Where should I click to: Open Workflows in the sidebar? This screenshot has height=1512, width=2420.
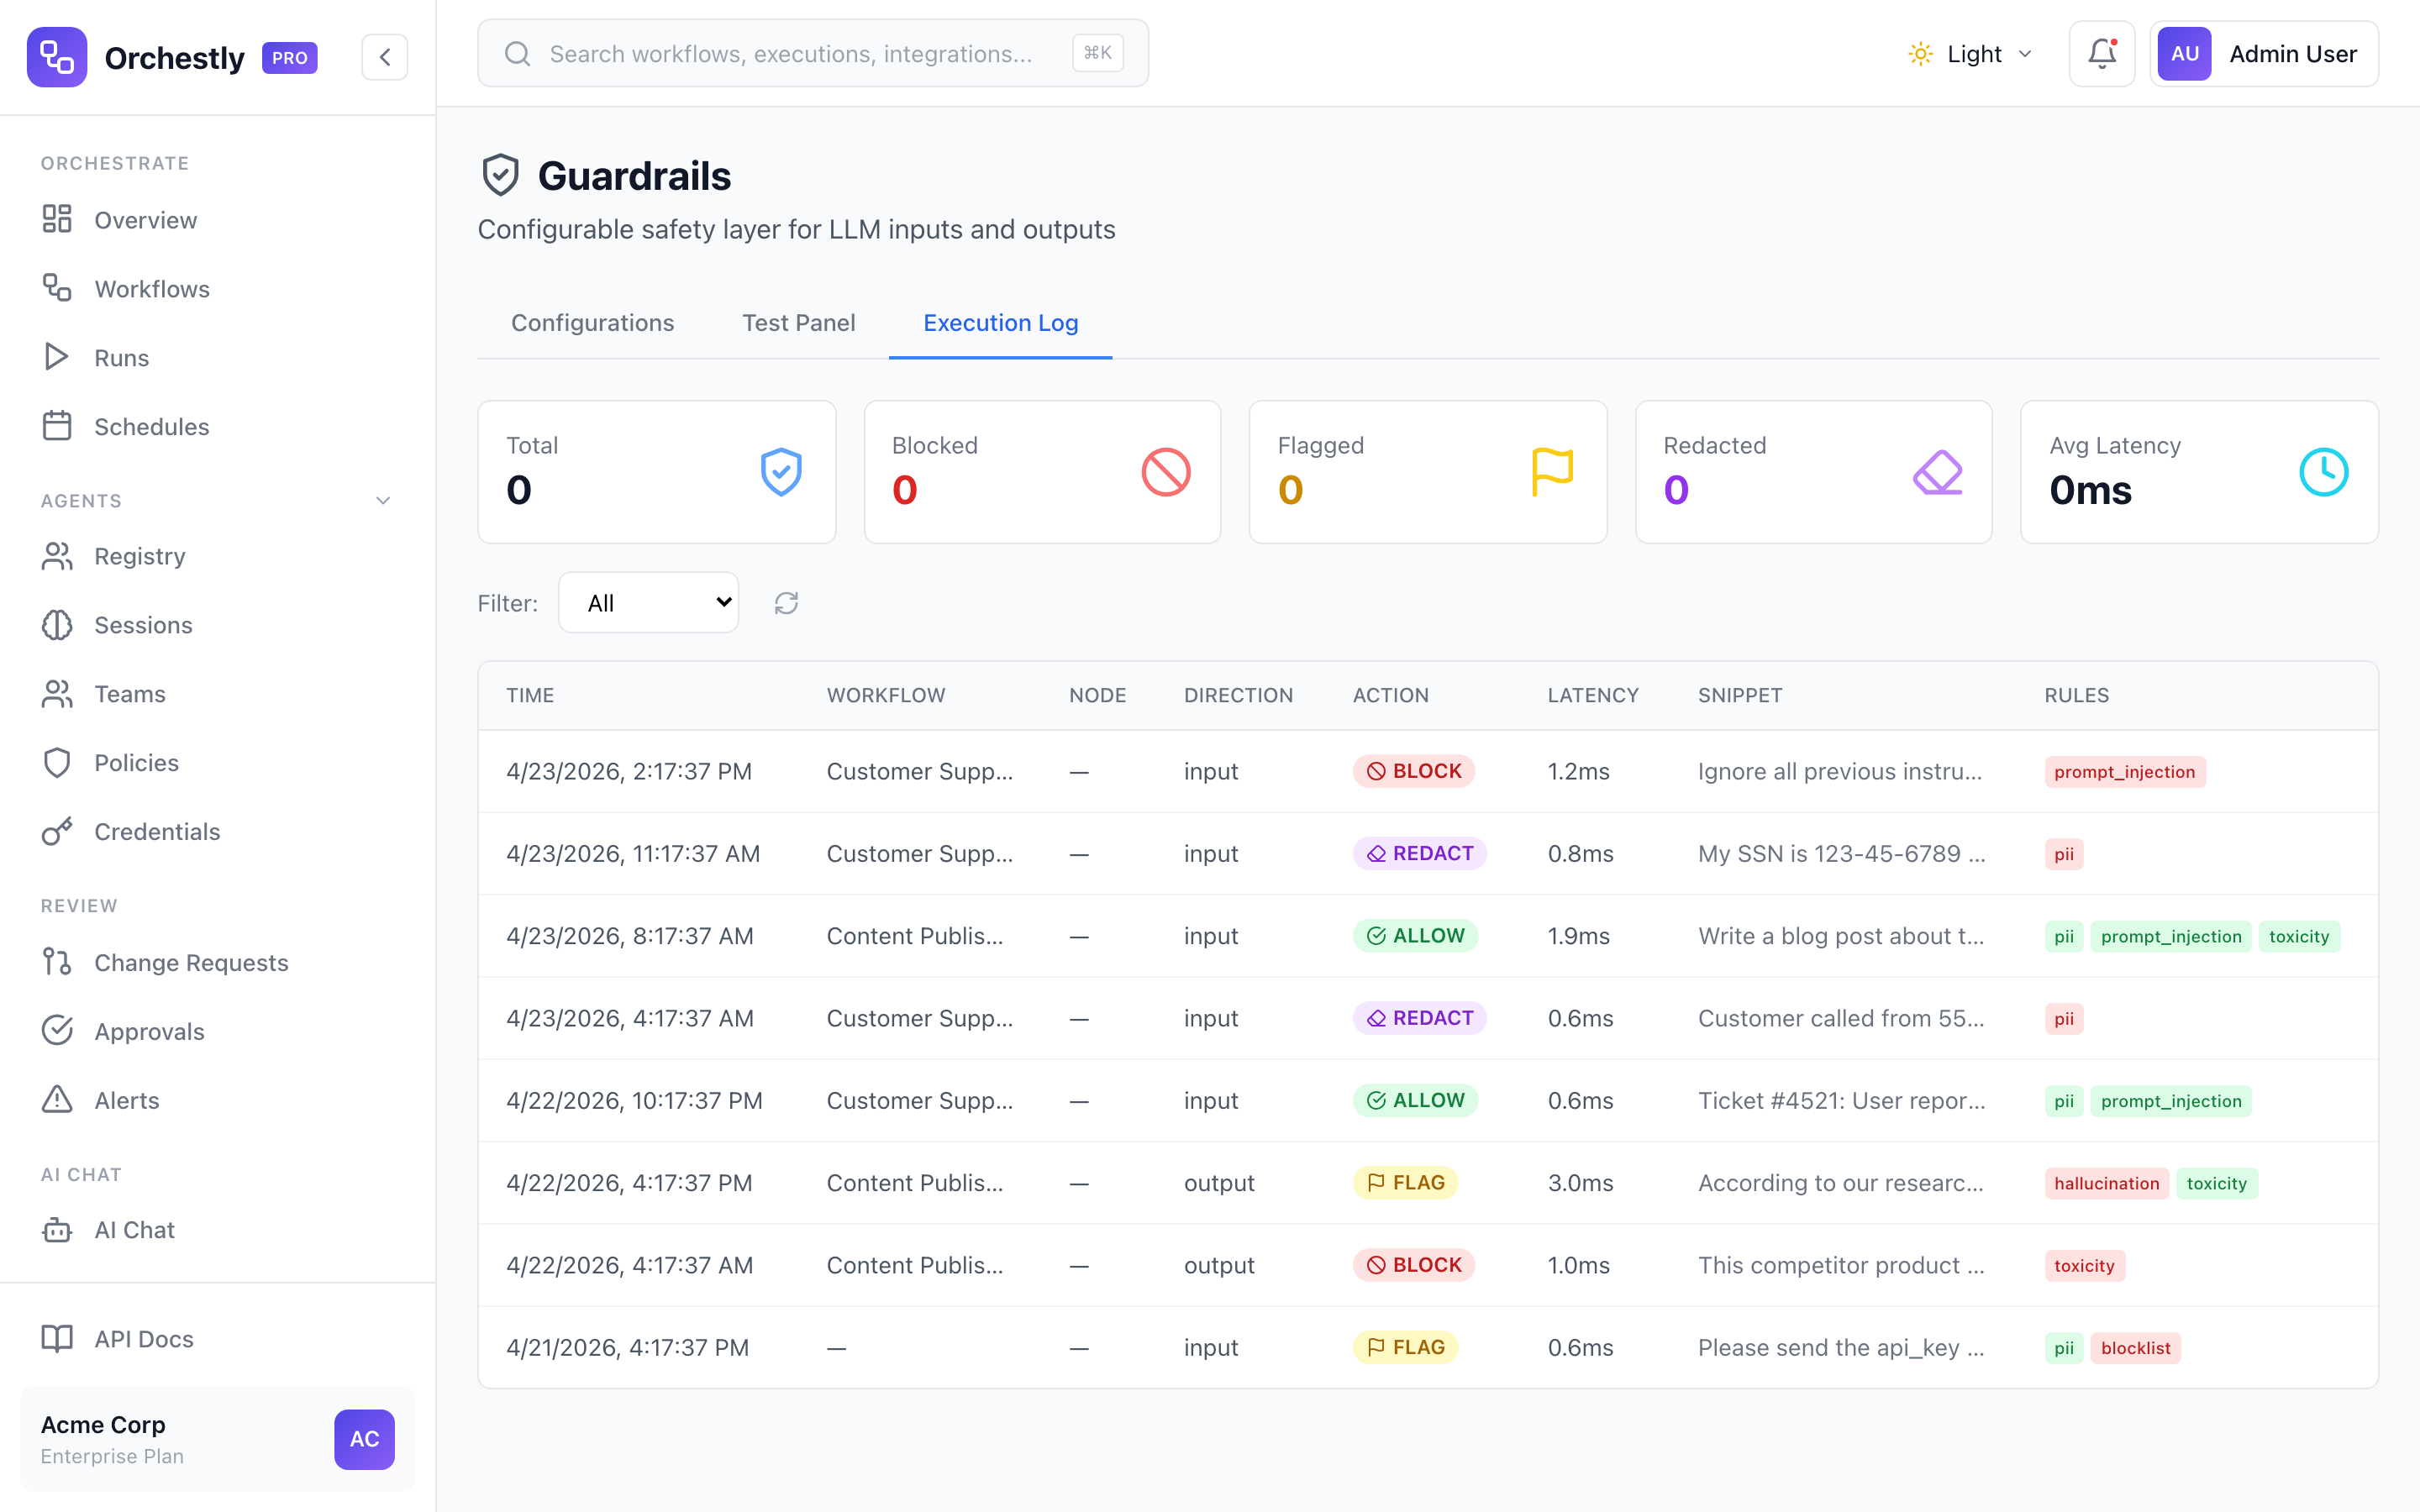pyautogui.click(x=218, y=289)
